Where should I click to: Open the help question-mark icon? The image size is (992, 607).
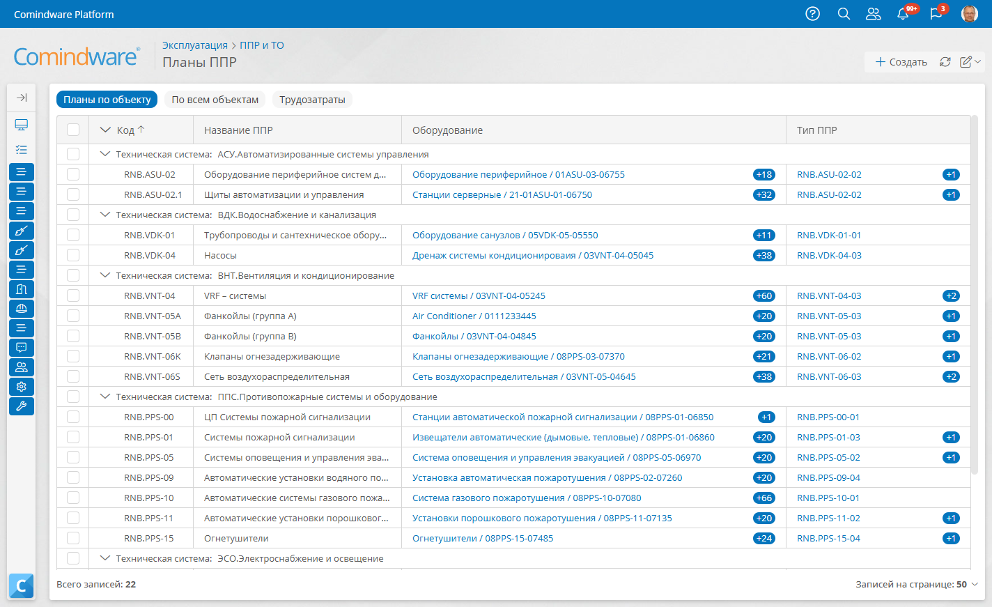(812, 14)
